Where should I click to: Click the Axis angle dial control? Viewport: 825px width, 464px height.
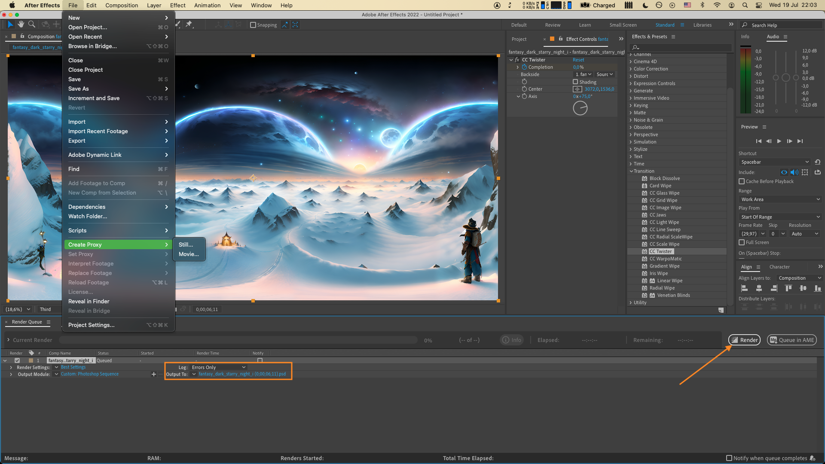pyautogui.click(x=580, y=108)
